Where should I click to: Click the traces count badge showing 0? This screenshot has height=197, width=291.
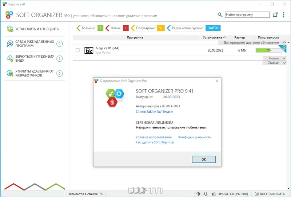point(60,44)
